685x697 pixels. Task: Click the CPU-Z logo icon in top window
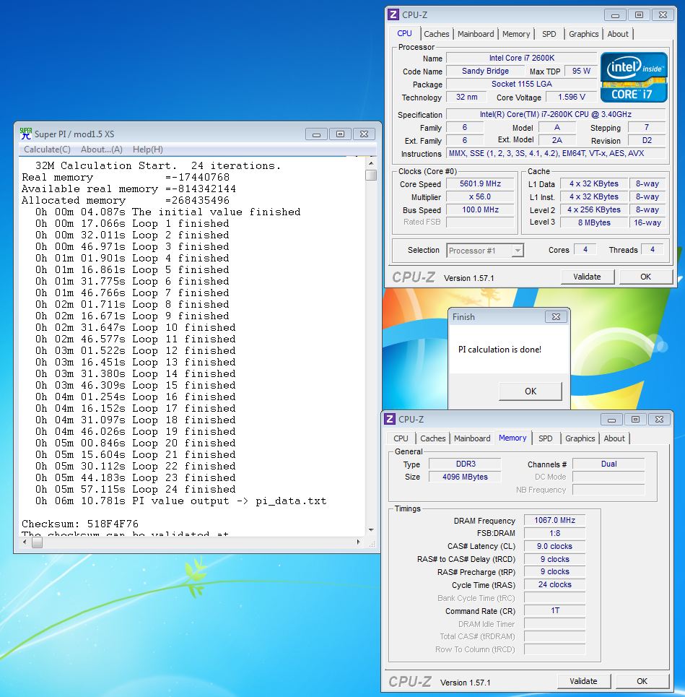click(393, 14)
